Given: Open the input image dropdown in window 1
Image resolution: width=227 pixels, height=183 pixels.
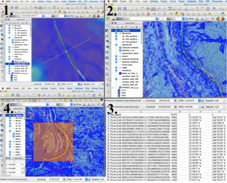Looking at the screenshot, I should pos(43,16).
